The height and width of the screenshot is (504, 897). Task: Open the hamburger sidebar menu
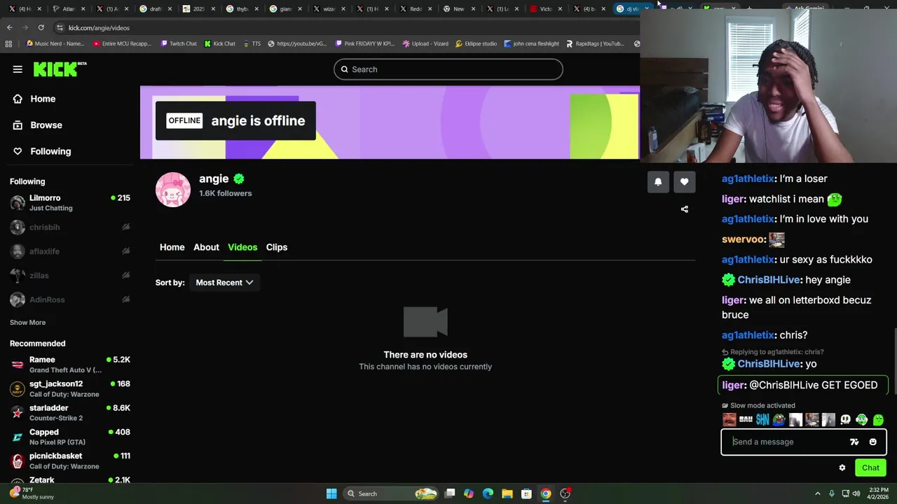click(18, 69)
